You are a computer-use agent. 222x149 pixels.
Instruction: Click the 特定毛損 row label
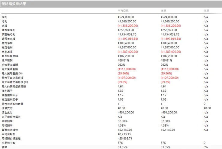pyautogui.click(x=7, y=52)
